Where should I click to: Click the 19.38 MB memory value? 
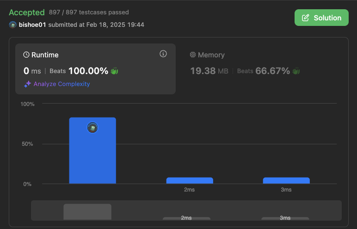coord(209,71)
